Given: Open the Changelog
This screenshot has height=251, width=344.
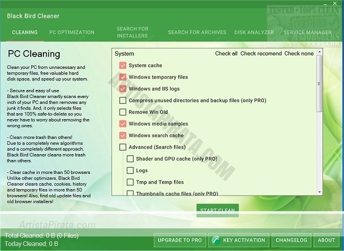Looking at the screenshot, I should click(x=291, y=240).
